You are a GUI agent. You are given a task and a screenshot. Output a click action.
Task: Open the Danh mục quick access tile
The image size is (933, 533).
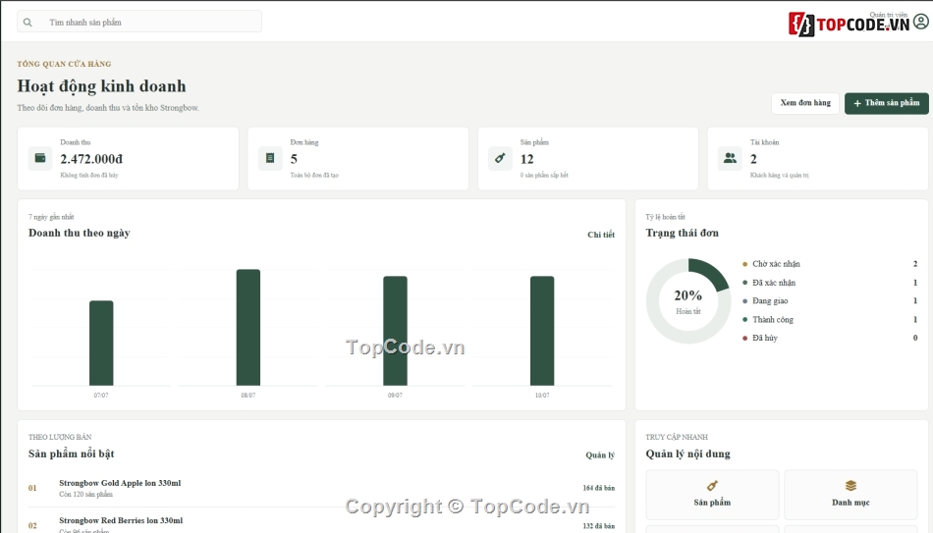[851, 495]
